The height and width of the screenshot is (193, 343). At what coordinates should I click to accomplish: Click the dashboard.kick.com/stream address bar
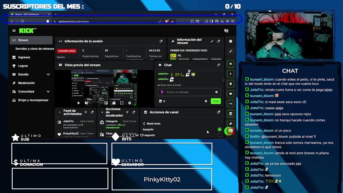73,21
